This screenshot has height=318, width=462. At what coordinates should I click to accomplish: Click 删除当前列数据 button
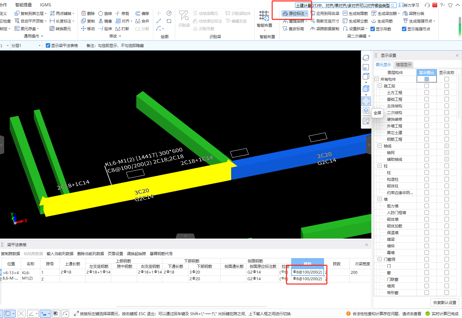click(x=91, y=254)
